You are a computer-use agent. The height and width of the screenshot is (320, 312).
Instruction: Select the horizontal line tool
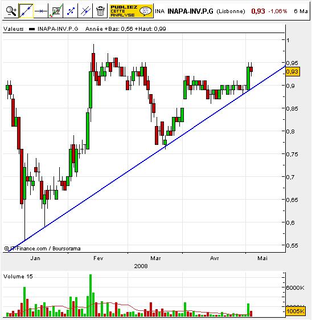click(x=41, y=11)
